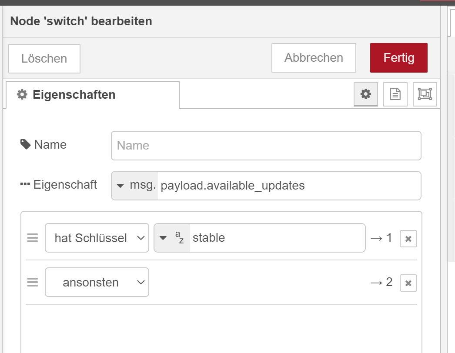Grab the drag handle of rule 1
Screen dimensions: 455x353
33,238
